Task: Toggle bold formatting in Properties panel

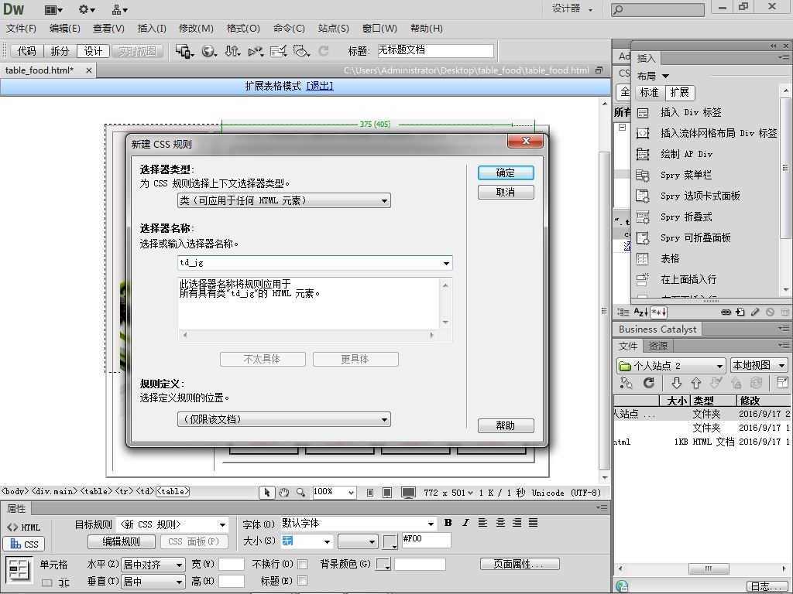Action: (448, 523)
